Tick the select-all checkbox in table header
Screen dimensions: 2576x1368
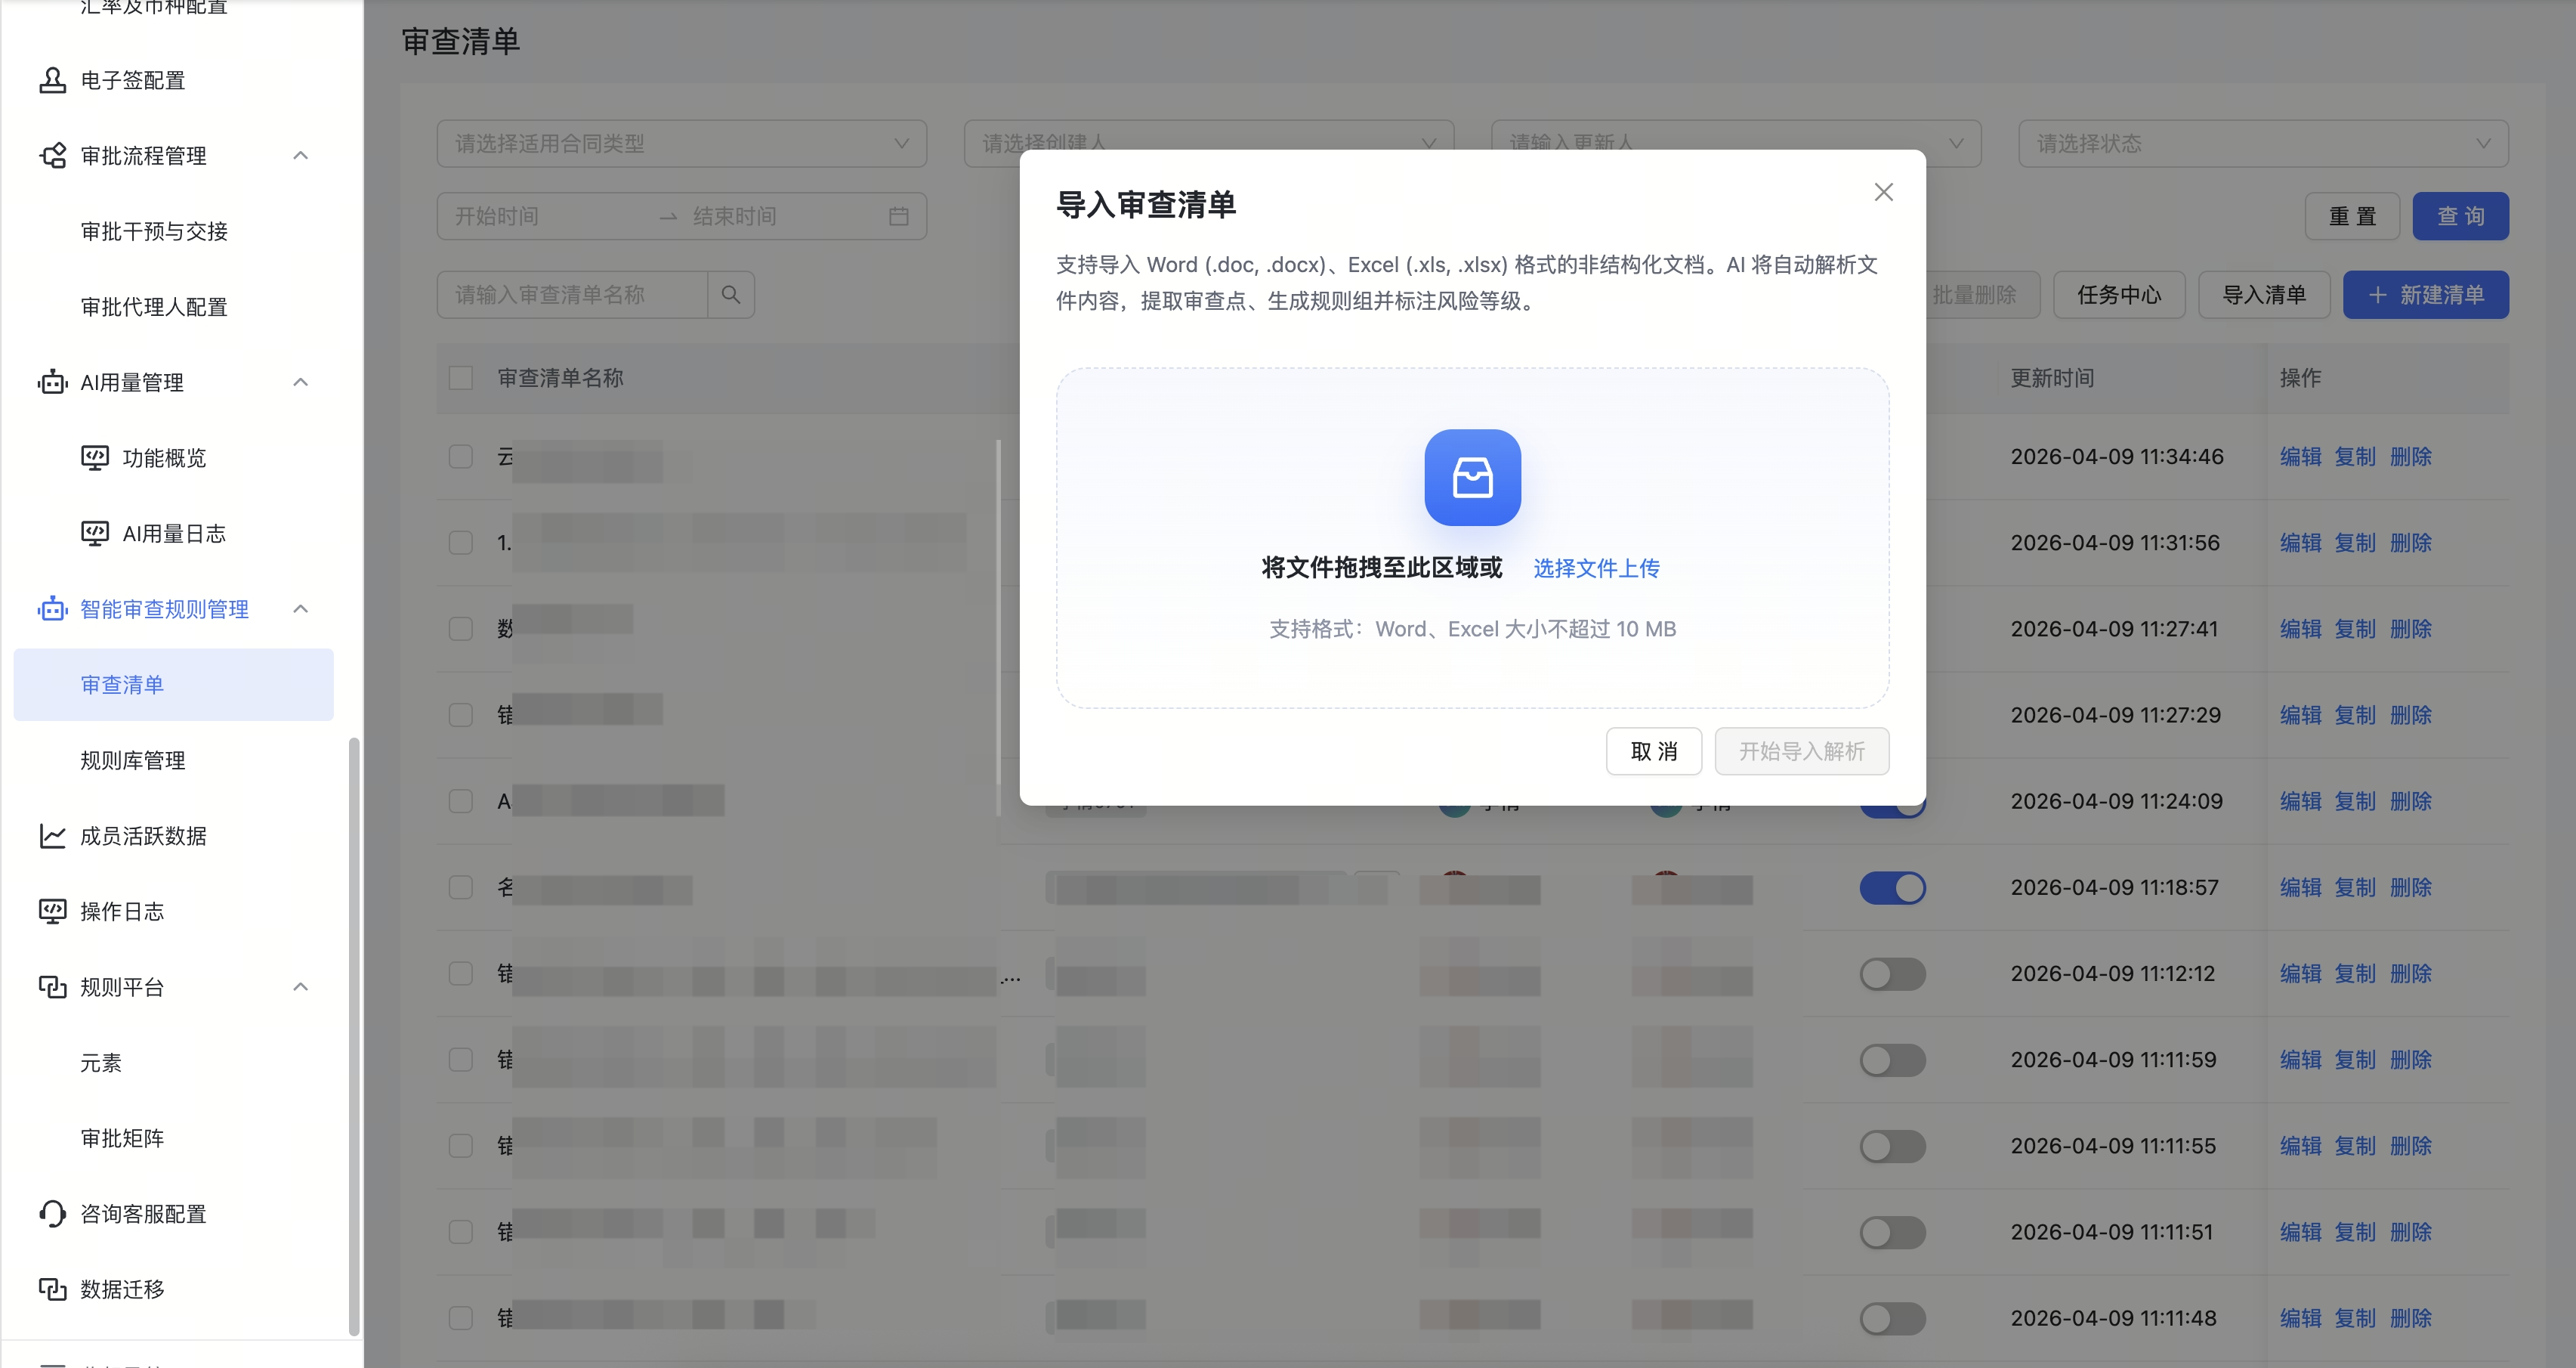tap(460, 378)
